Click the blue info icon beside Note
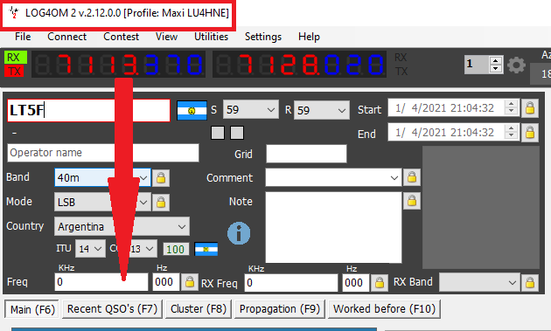 click(239, 233)
